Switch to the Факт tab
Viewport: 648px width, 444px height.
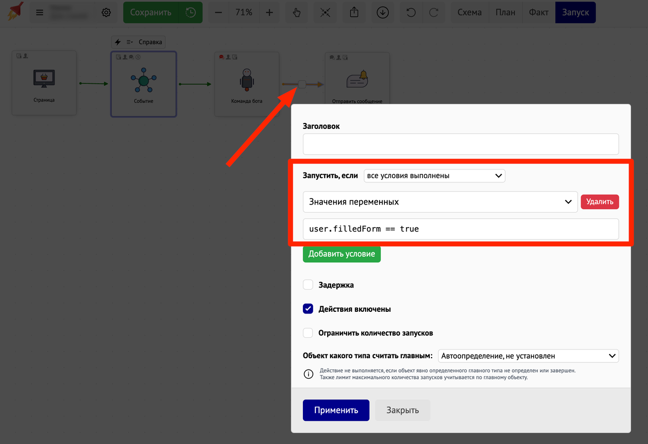click(x=538, y=12)
